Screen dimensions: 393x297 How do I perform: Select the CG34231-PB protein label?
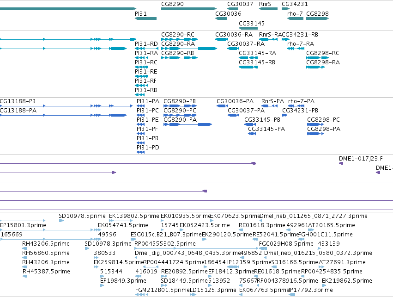coord(300,111)
